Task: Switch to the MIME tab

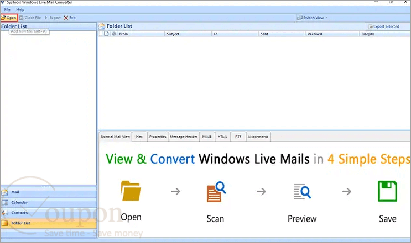Action: (x=207, y=137)
